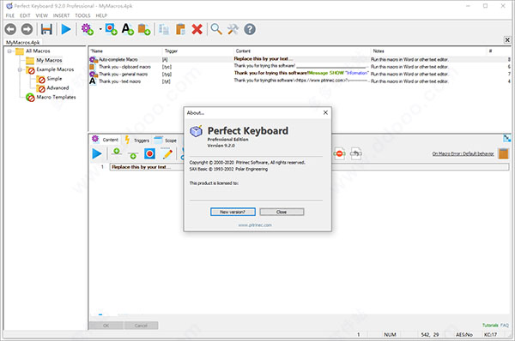Add a new general macro (gear plus icon)
Viewport: 515px width, 341px height.
88,29
